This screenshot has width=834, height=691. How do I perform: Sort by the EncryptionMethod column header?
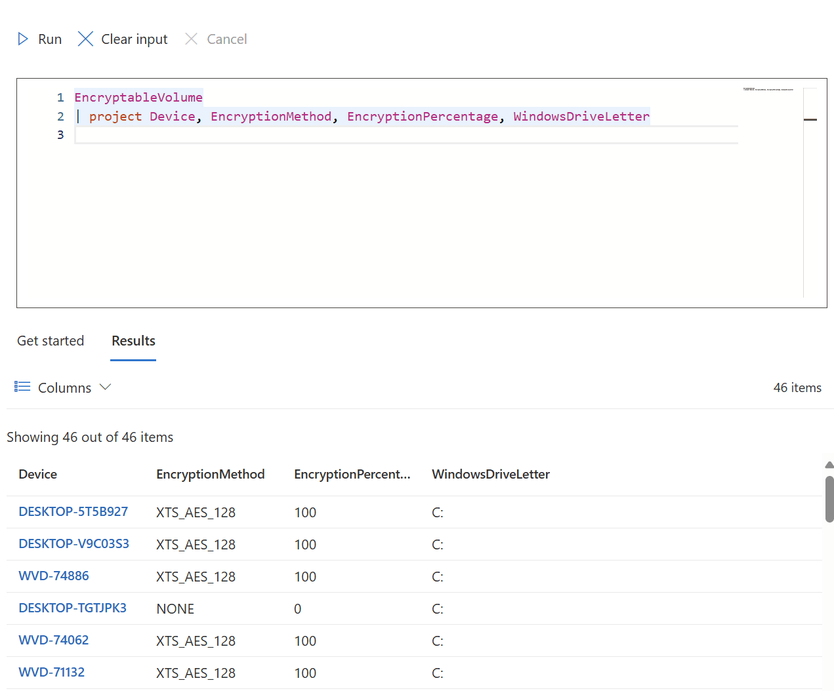click(x=211, y=475)
